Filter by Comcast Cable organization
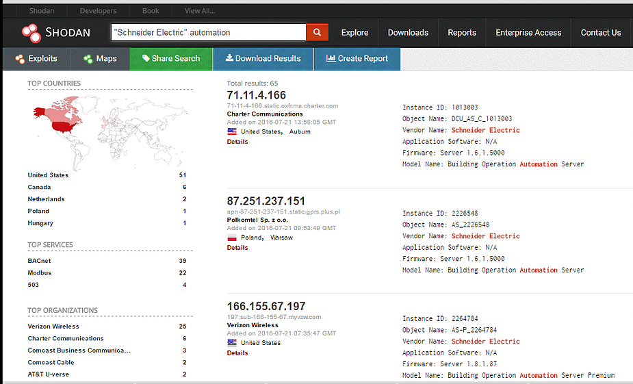633x384 pixels. pyautogui.click(x=51, y=363)
